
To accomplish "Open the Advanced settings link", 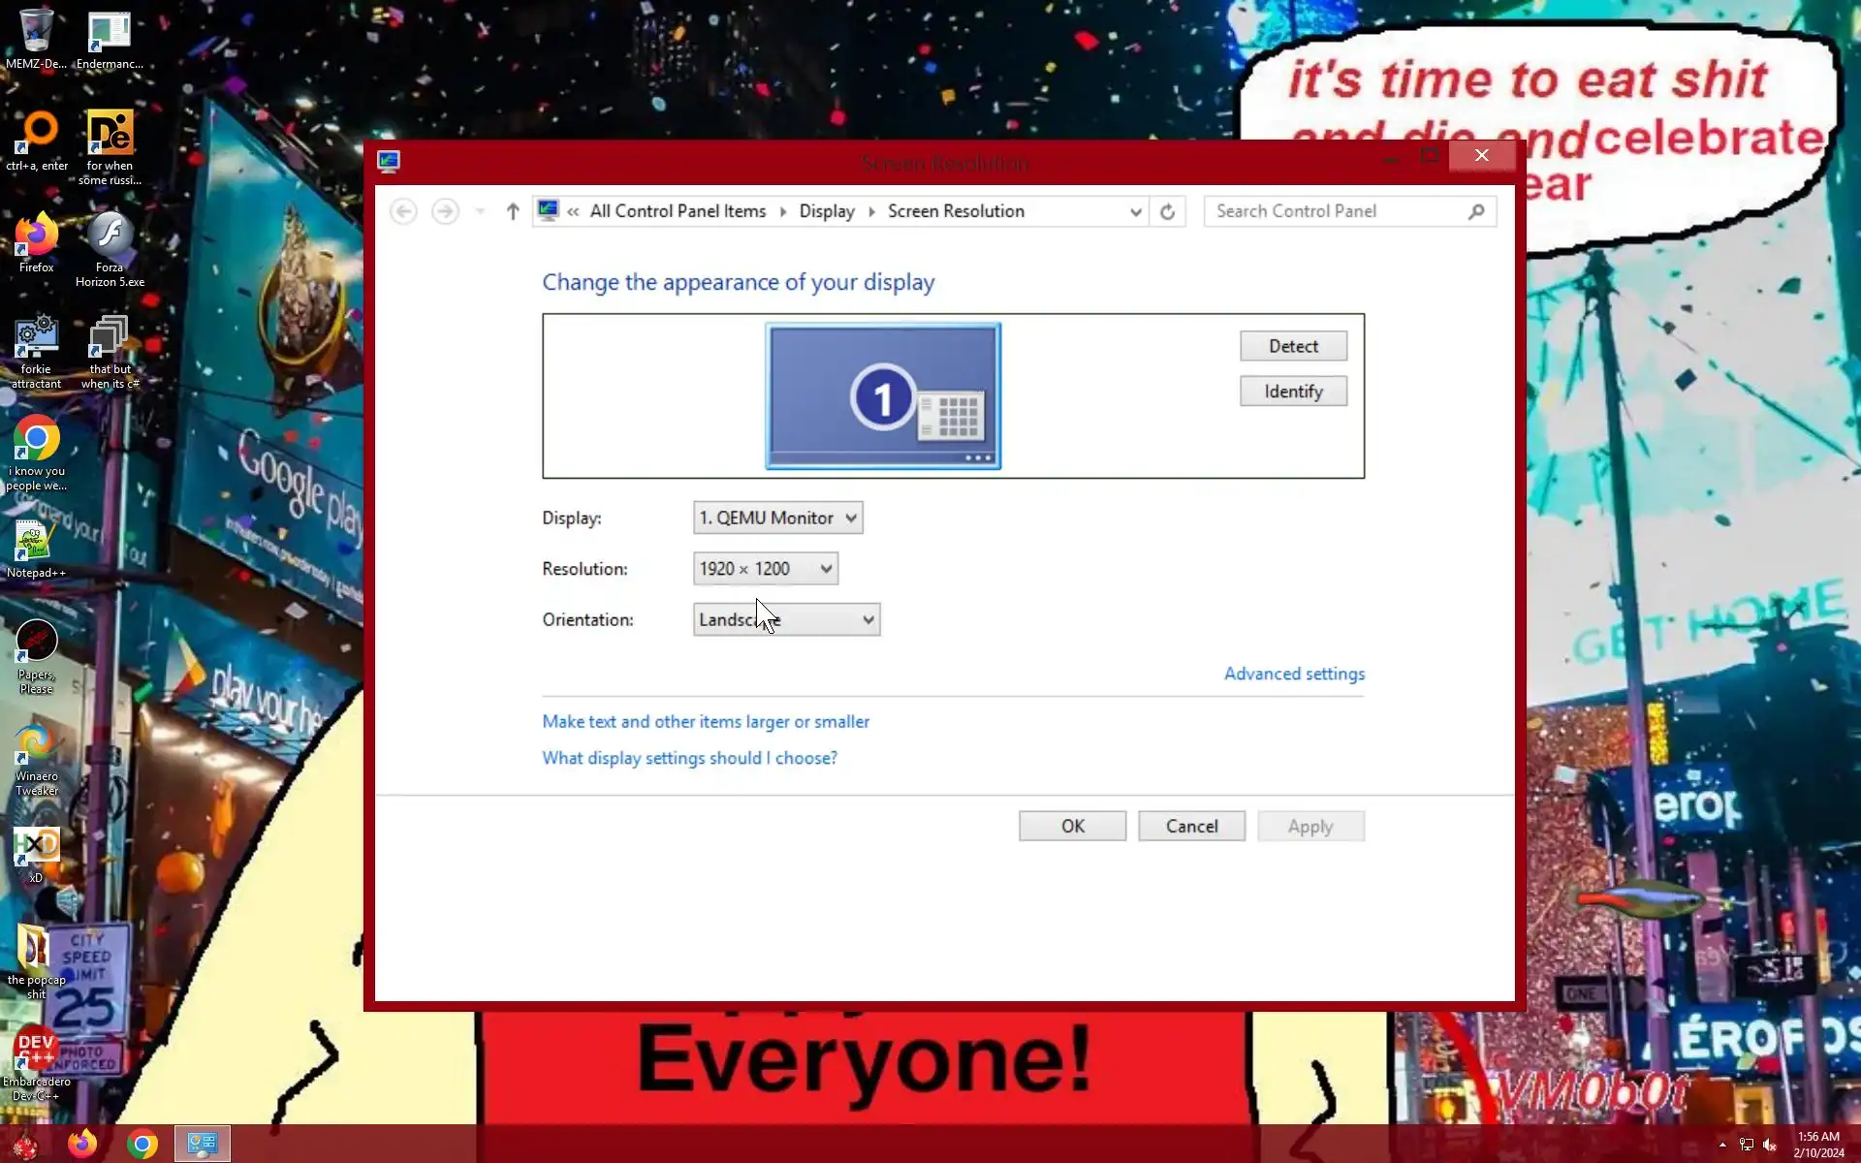I will (x=1294, y=674).
